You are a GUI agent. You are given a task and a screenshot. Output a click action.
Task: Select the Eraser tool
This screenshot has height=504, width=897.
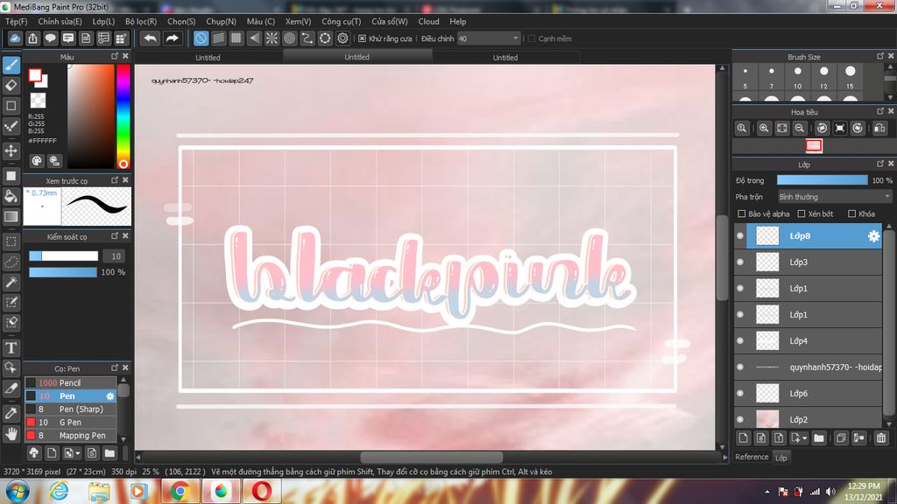pyautogui.click(x=11, y=85)
